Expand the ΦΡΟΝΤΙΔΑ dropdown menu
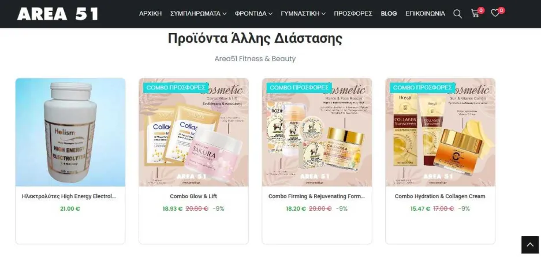The image size is (541, 257). pos(253,13)
